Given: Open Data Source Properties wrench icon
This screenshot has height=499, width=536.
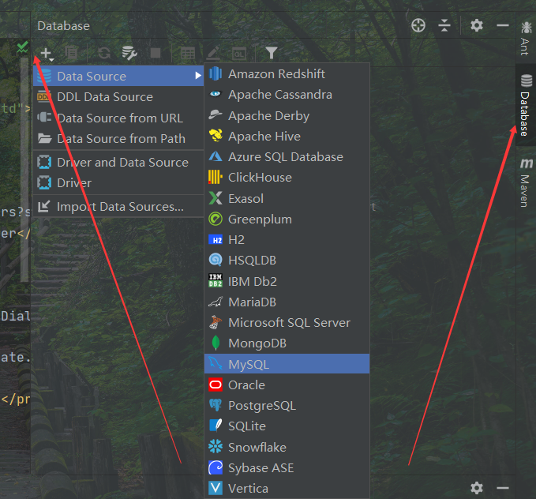Looking at the screenshot, I should [x=129, y=54].
